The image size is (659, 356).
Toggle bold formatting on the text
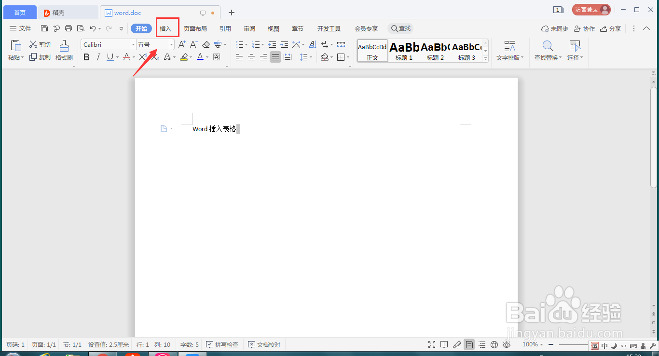(x=86, y=57)
